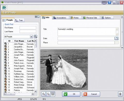Screen dimensions: 124x101
Task: Click the Kennedy wedding photo preview
Action: (x=64, y=70)
